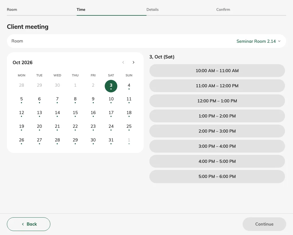Choose October 9 in the calendar
This screenshot has height=235, width=293.
click(93, 100)
